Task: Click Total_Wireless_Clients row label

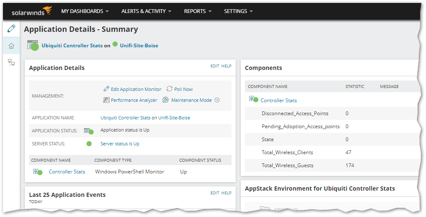Action: pyautogui.click(x=287, y=152)
